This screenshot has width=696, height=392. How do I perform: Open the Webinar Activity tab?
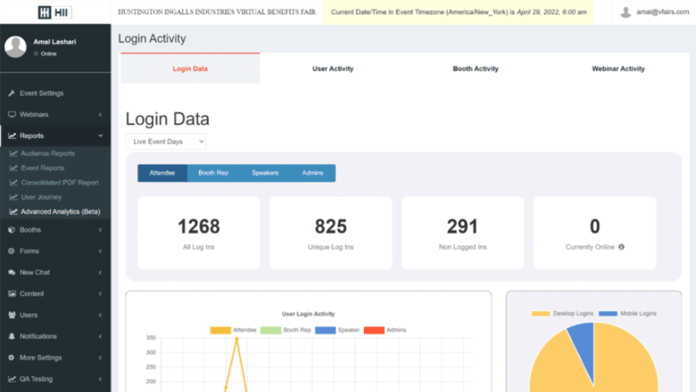point(618,69)
